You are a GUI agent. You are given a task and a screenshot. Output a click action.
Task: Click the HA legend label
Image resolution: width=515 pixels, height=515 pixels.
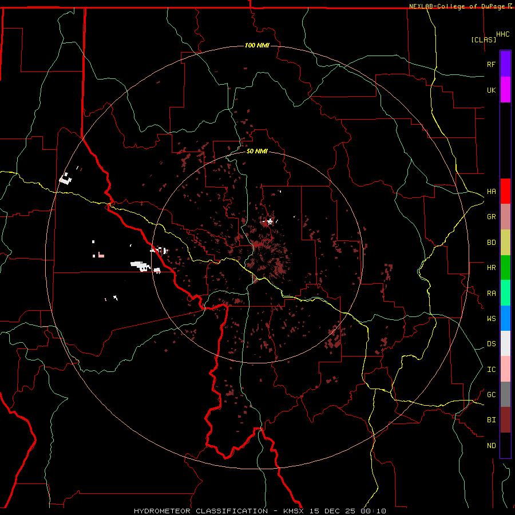click(491, 192)
